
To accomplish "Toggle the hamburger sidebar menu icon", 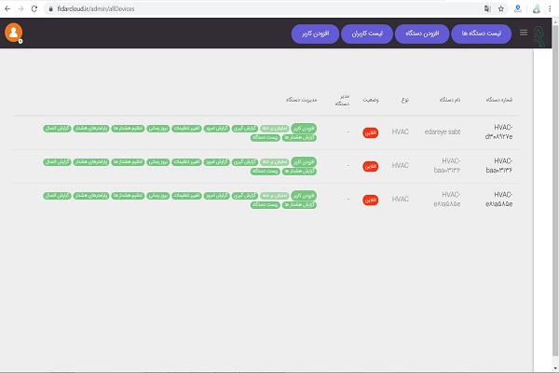I will point(524,33).
